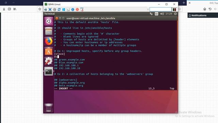Viewport: 218px width, 123px height.
Task: Open Ubuntu Dash search launcher
Action: coord(48,21)
